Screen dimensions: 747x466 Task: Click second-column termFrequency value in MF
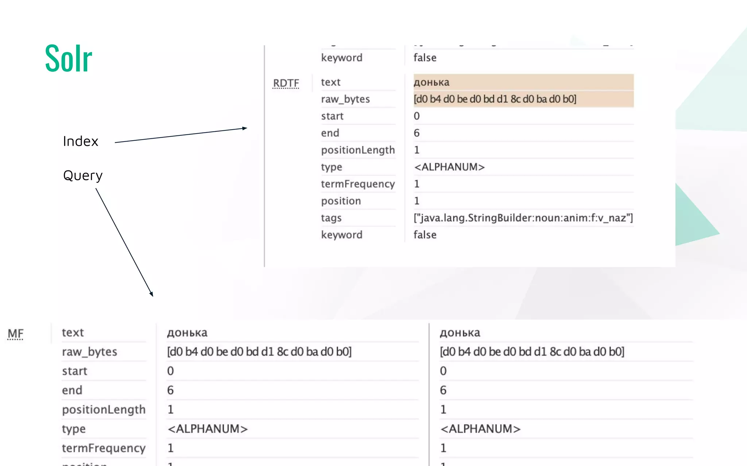[443, 448]
